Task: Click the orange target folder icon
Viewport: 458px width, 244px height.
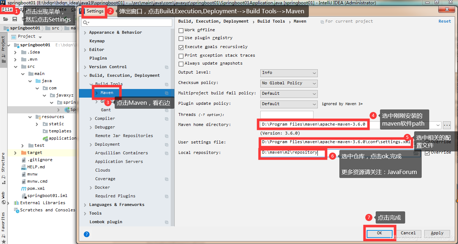Action: [24, 152]
